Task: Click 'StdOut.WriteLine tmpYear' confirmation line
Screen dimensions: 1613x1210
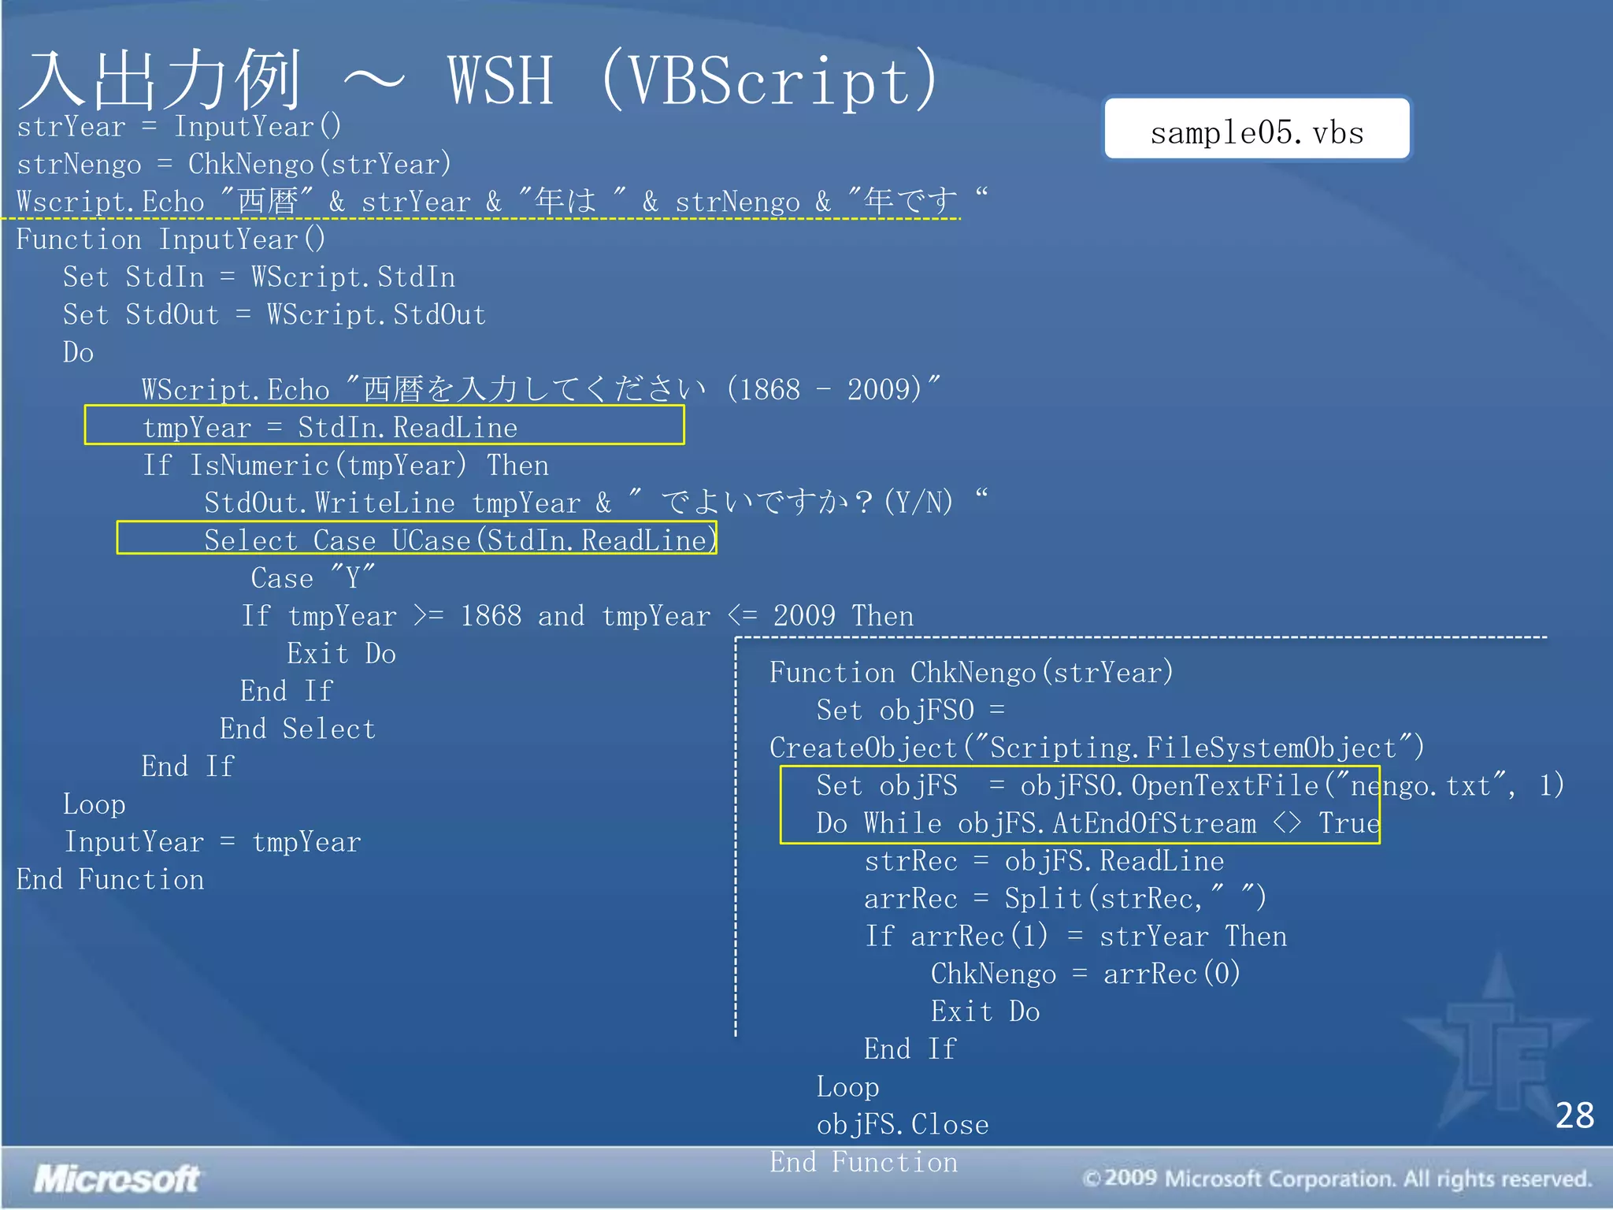Action: [x=596, y=502]
